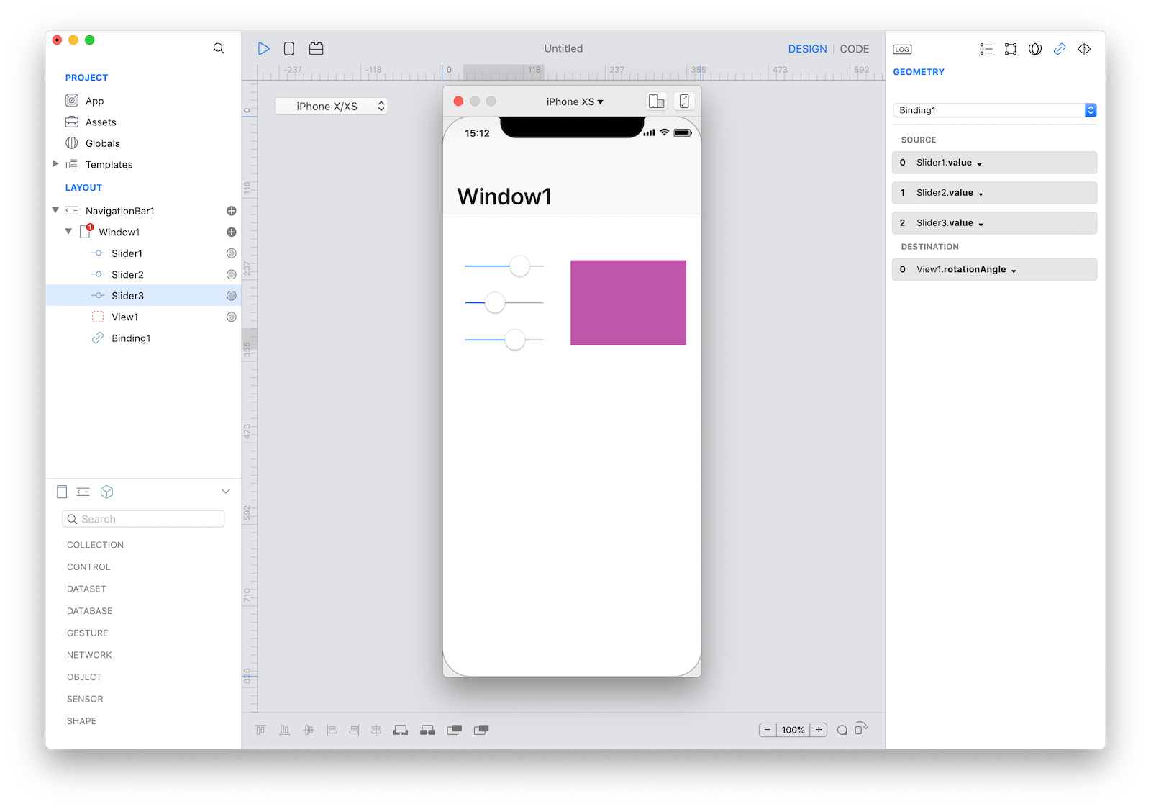Open the Slider2.value source dropdown

[x=995, y=193]
